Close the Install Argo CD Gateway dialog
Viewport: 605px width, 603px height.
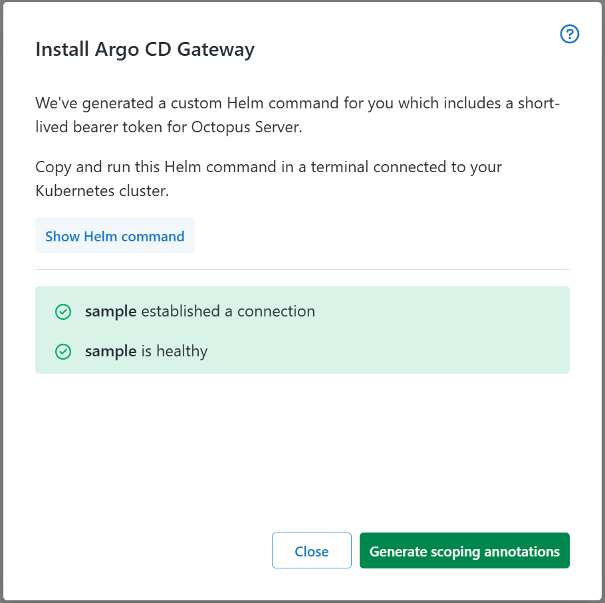[x=311, y=551]
